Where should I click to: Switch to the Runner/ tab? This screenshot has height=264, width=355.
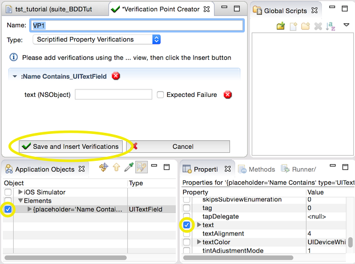[x=298, y=169]
